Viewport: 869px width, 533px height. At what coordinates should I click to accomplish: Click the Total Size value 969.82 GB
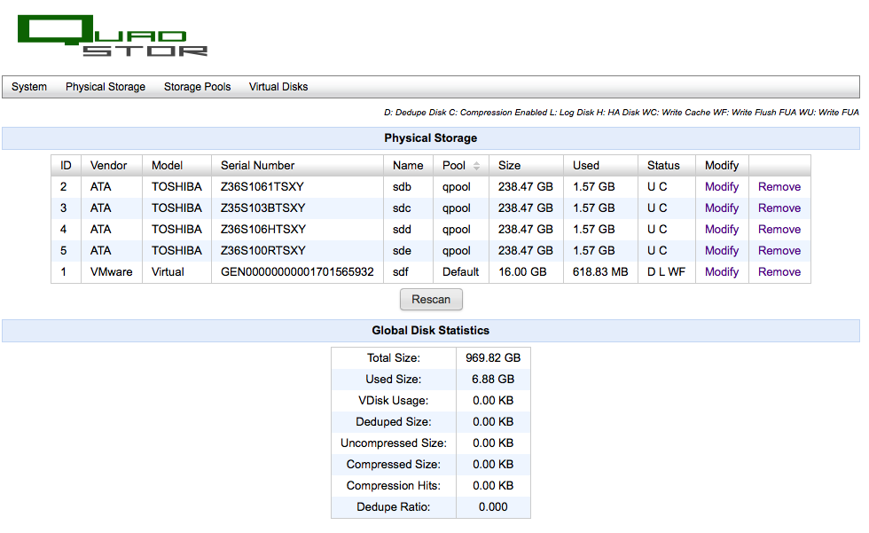click(x=493, y=358)
